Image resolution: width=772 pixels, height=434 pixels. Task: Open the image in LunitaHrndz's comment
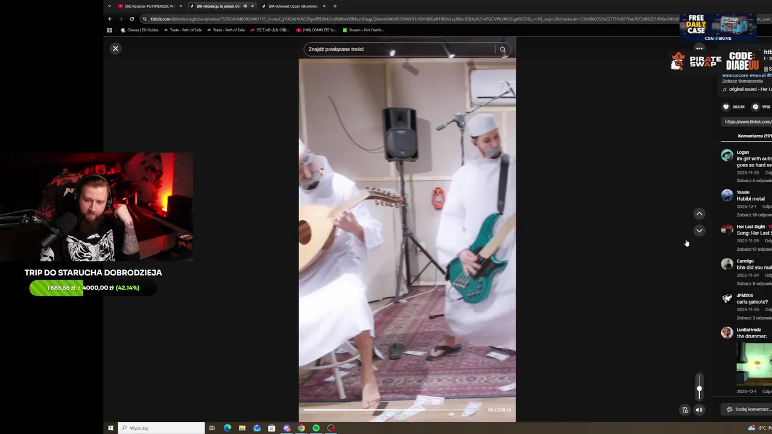tap(755, 364)
